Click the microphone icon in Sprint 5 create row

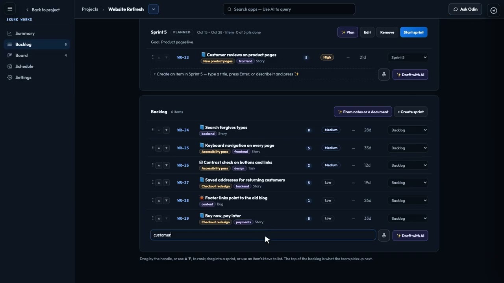click(384, 74)
